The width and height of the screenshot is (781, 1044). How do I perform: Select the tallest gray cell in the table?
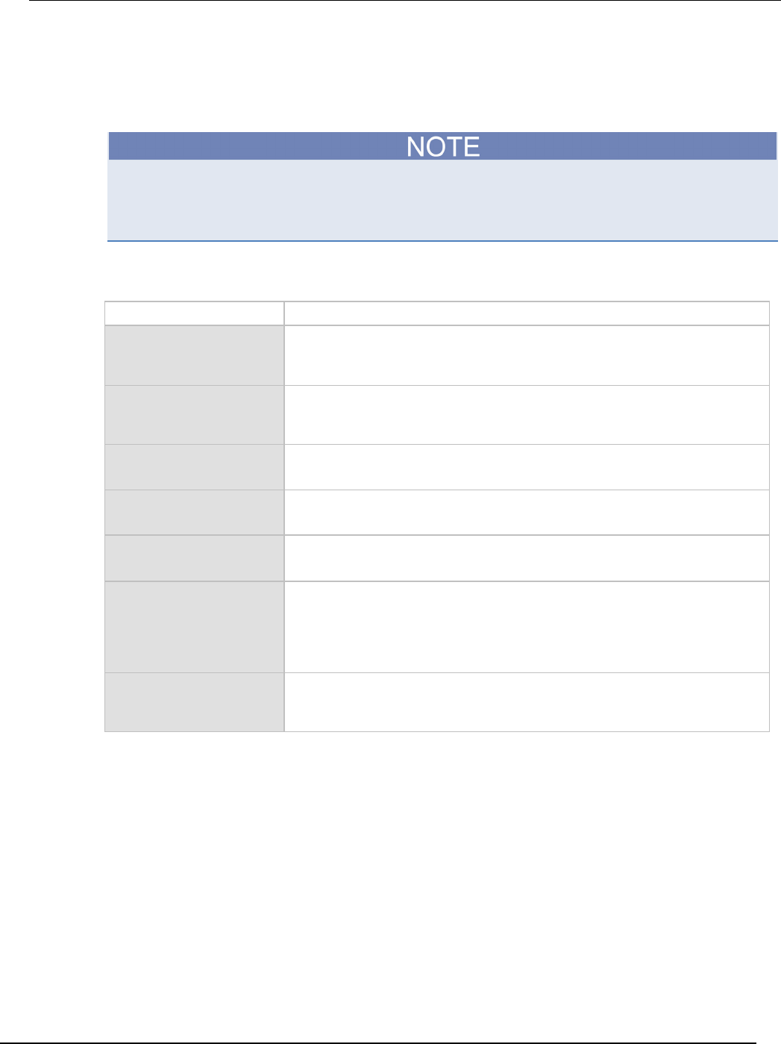194,627
